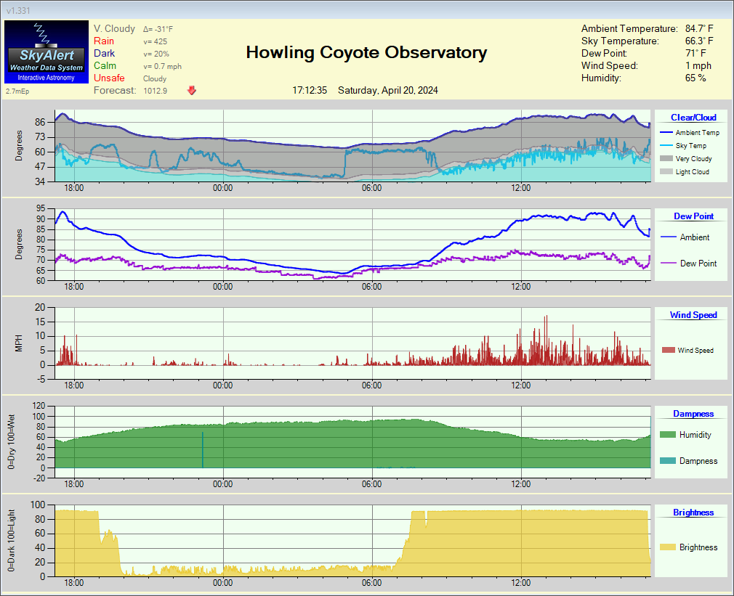Open the underlined Wind Speed legend title

693,315
